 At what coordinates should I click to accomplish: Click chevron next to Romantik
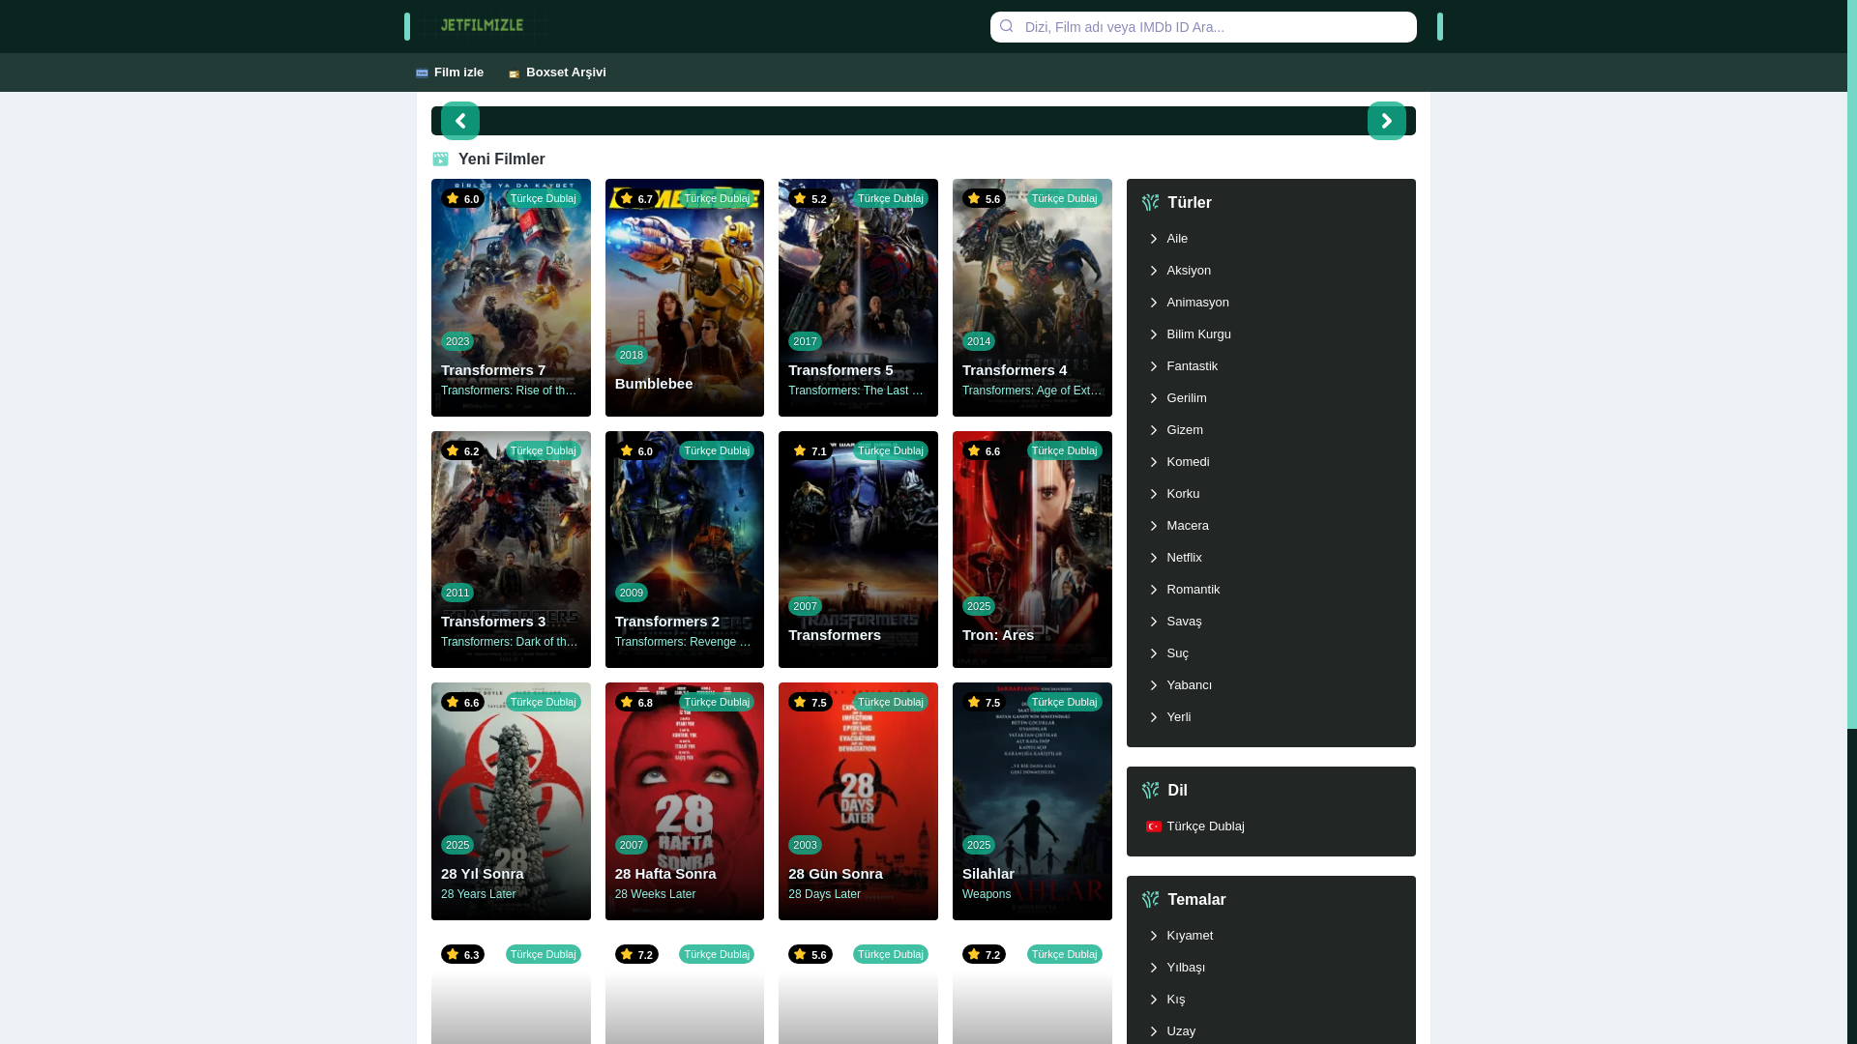click(x=1153, y=590)
